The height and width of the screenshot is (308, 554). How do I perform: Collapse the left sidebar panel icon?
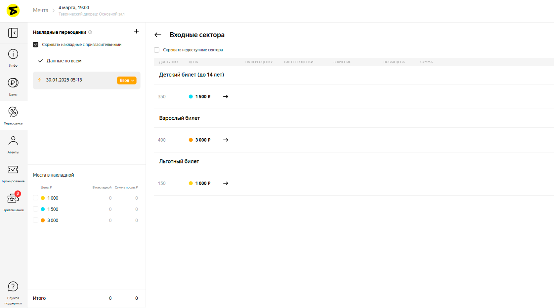13,33
